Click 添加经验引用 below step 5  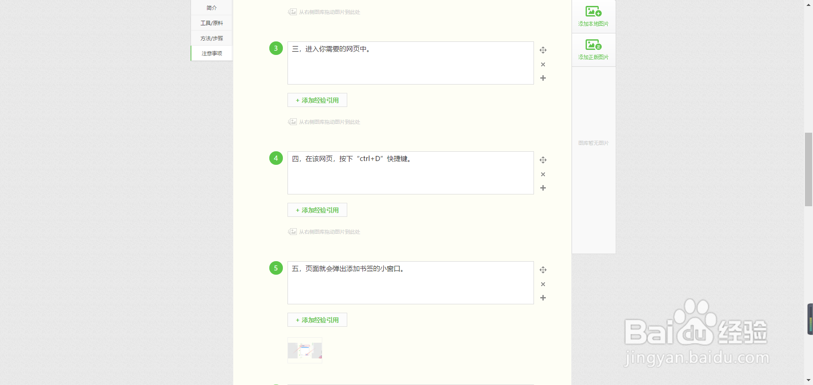(317, 320)
